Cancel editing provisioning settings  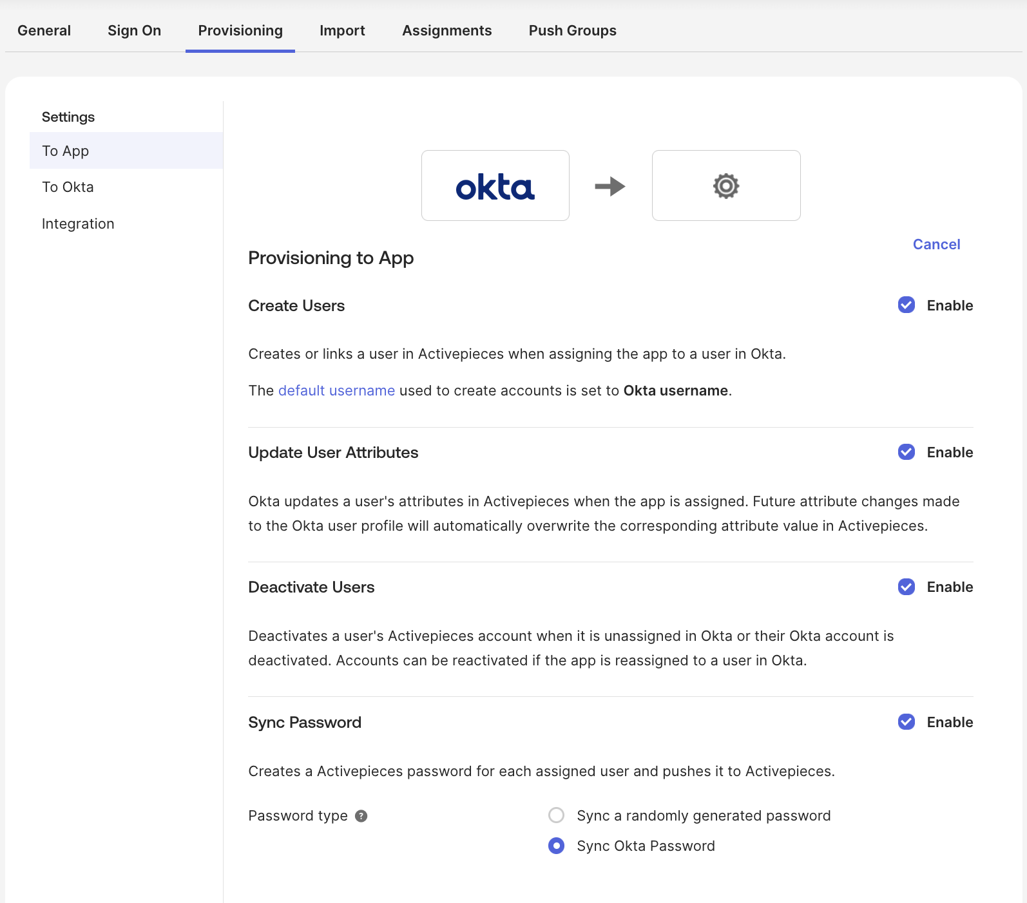936,244
